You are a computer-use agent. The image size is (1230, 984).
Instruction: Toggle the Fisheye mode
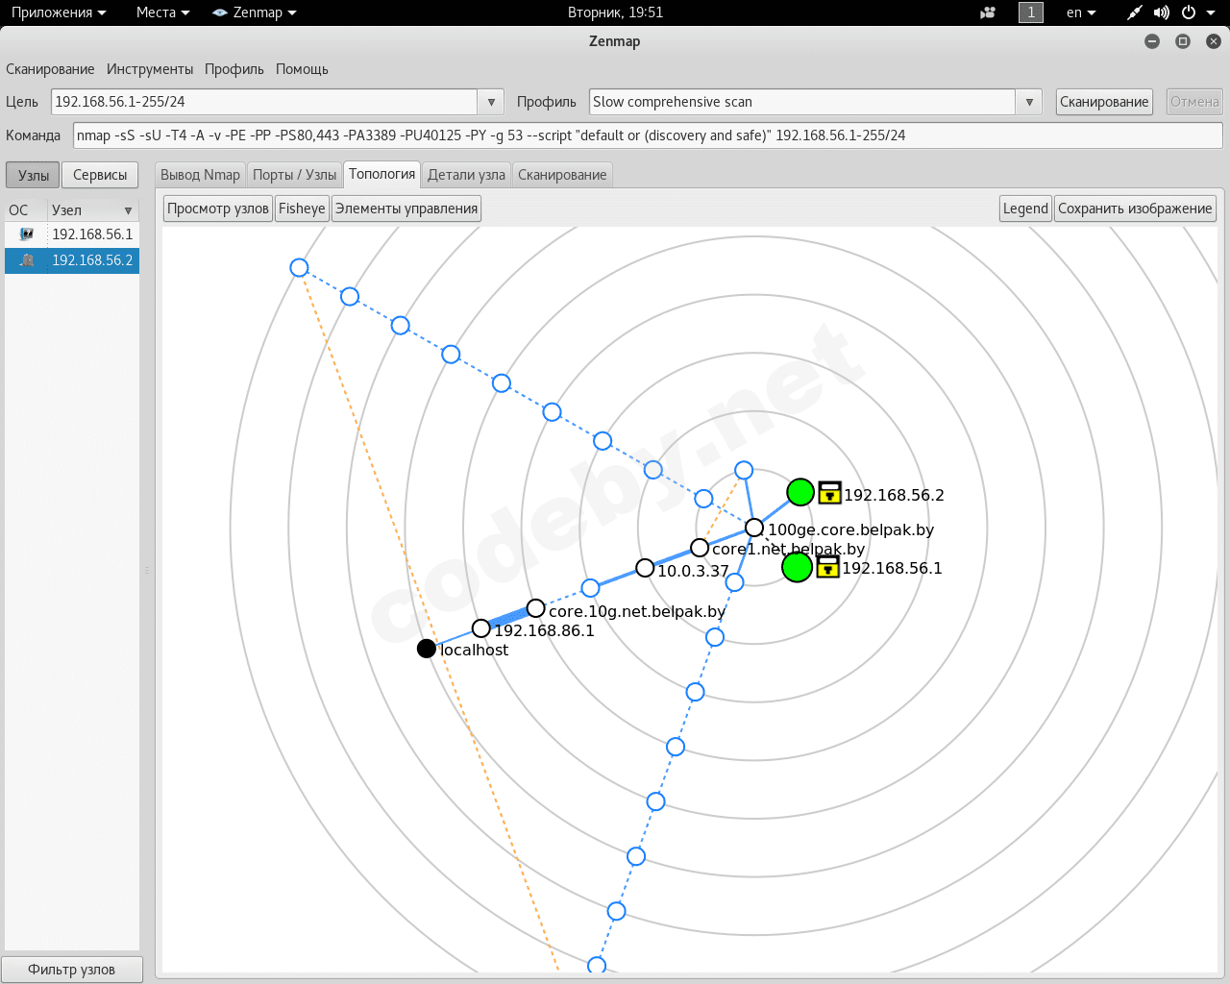(x=302, y=209)
